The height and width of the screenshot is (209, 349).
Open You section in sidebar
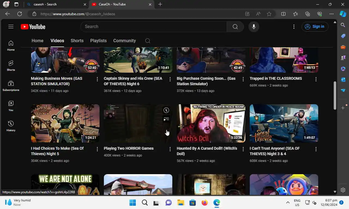tap(11, 106)
